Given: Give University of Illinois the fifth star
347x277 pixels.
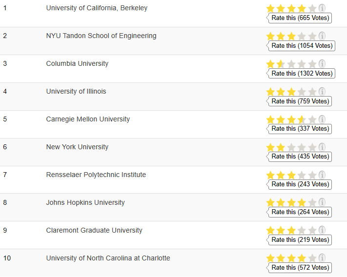Looking at the screenshot, I should pyautogui.click(x=312, y=92).
